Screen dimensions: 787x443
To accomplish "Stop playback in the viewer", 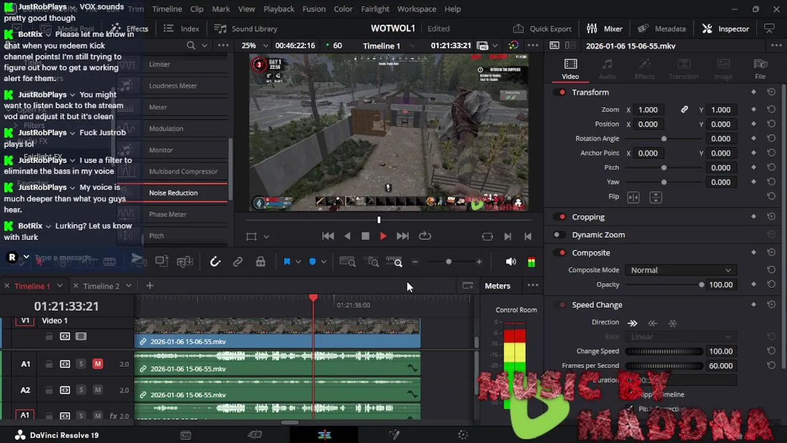I will click(x=365, y=236).
